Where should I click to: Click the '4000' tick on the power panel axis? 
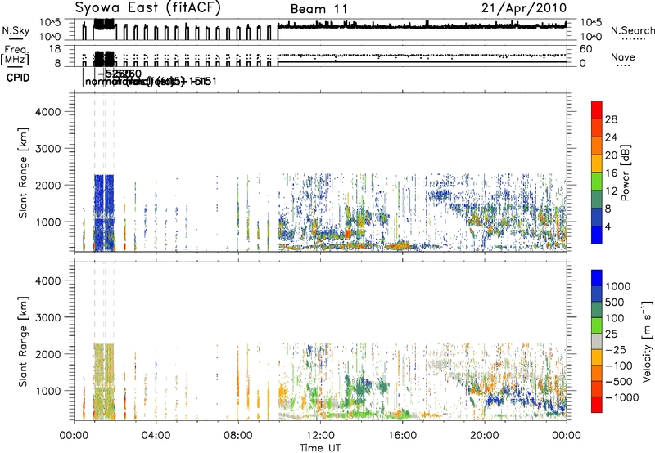coord(48,112)
